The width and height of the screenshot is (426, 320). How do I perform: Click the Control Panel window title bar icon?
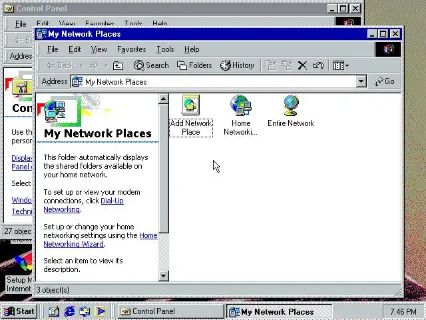pos(9,9)
